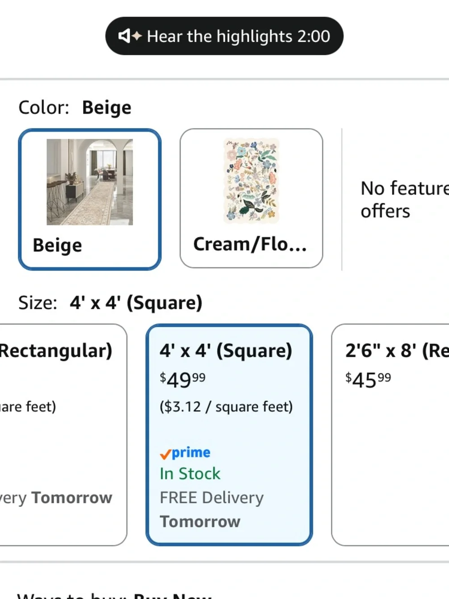The image size is (449, 599).
Task: Open the Beige runner rug thumbnail
Action: 90,182
